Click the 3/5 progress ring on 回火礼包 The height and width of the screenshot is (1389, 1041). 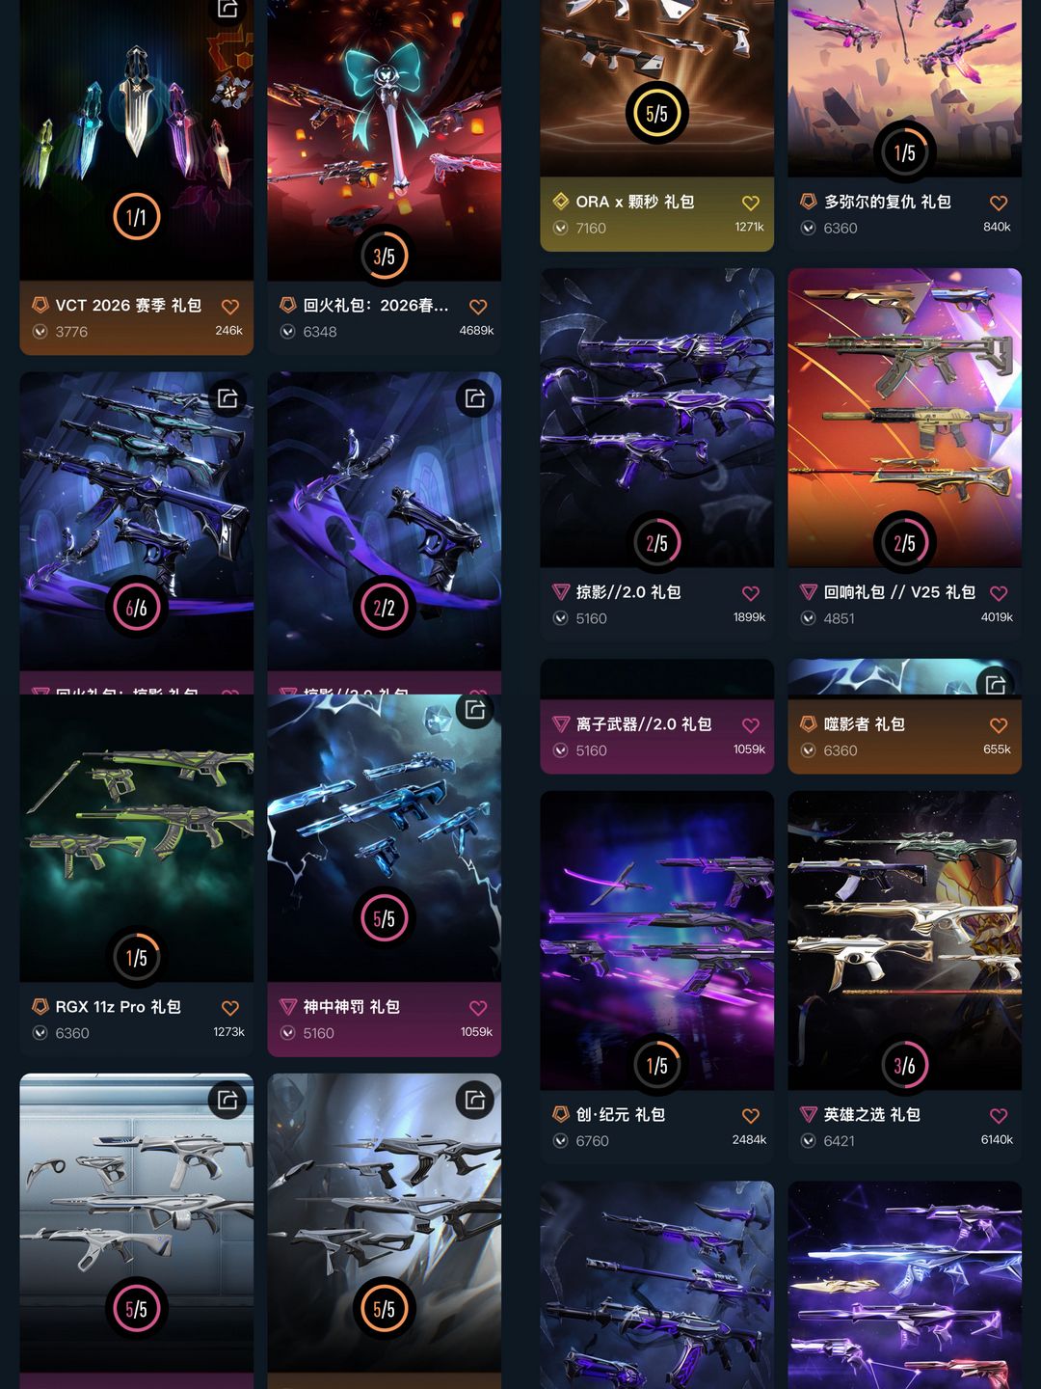coord(384,257)
